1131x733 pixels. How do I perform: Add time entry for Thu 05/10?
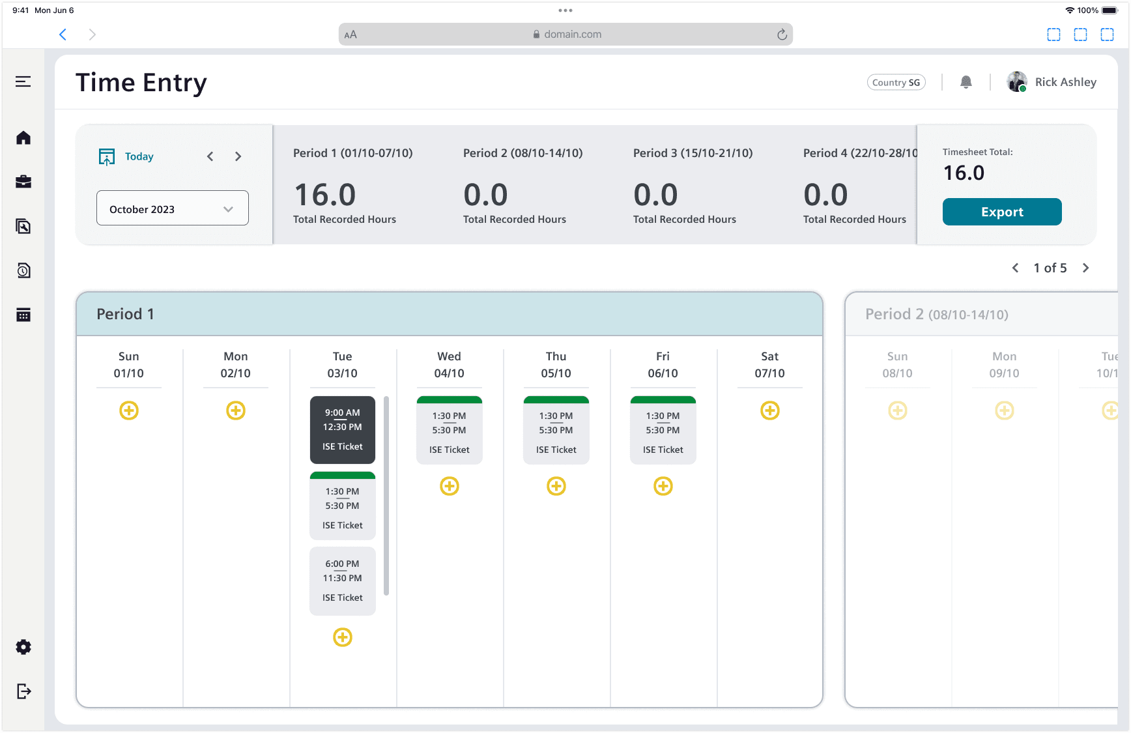(556, 486)
